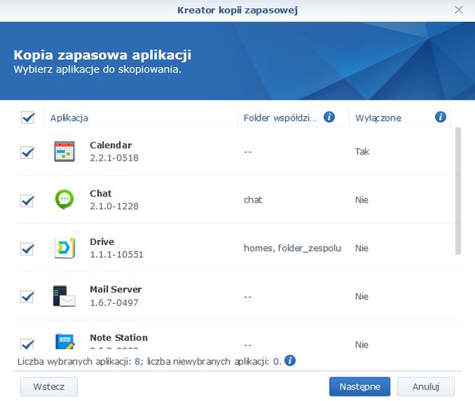Toggle the select-all checkbox in header

pyautogui.click(x=28, y=118)
